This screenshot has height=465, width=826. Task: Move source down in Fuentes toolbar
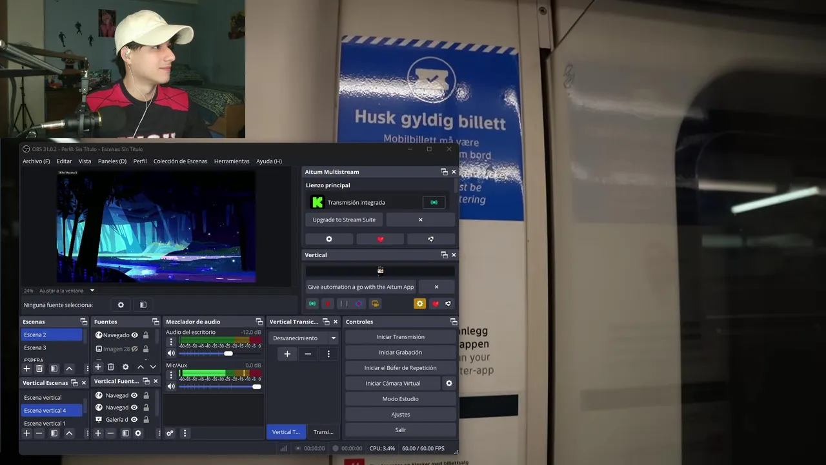153,367
